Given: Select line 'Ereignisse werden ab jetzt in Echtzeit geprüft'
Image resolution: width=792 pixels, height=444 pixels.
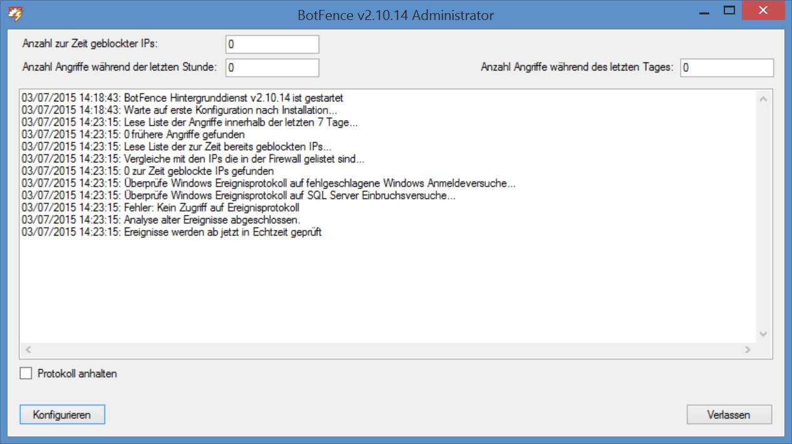Looking at the screenshot, I should [x=172, y=232].
